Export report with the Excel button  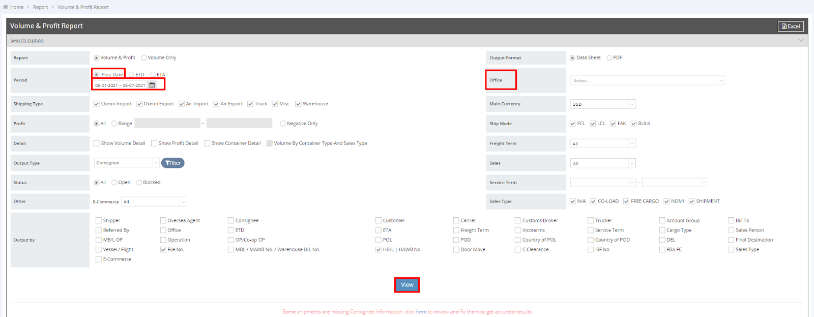tap(791, 26)
